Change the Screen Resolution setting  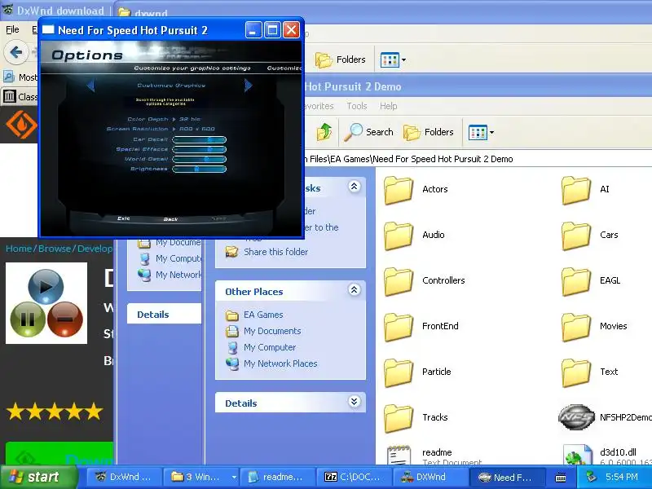click(161, 130)
